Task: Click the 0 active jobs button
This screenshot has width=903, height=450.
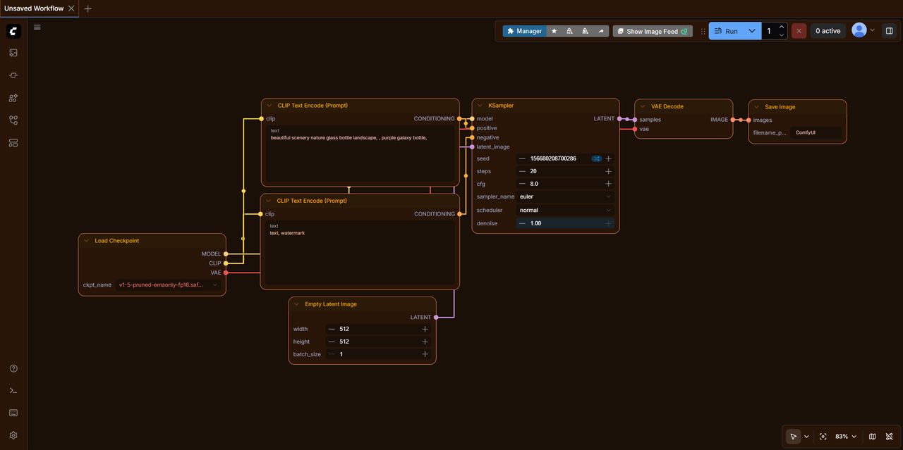Action: coord(828,31)
